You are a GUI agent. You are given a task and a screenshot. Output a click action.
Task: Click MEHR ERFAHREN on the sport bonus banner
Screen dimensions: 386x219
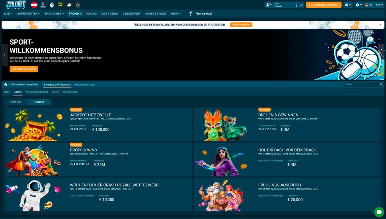pyautogui.click(x=24, y=69)
